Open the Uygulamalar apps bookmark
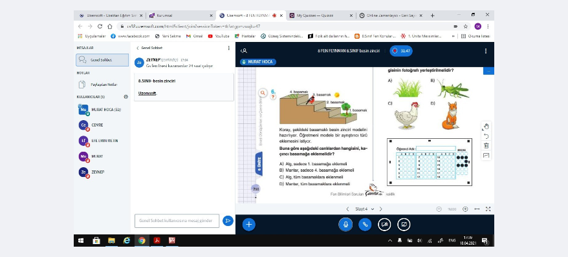 (x=92, y=36)
